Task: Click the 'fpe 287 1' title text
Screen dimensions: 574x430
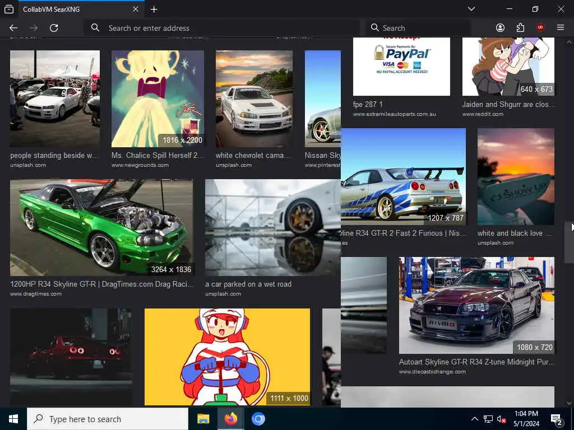Action: [x=368, y=104]
